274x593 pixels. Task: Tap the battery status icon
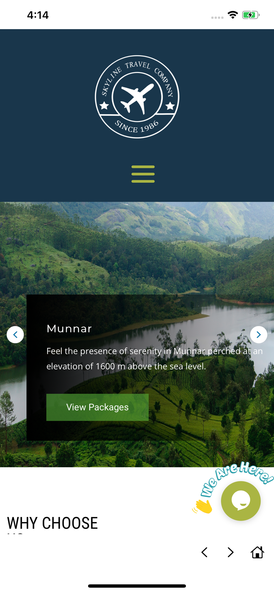pyautogui.click(x=251, y=15)
